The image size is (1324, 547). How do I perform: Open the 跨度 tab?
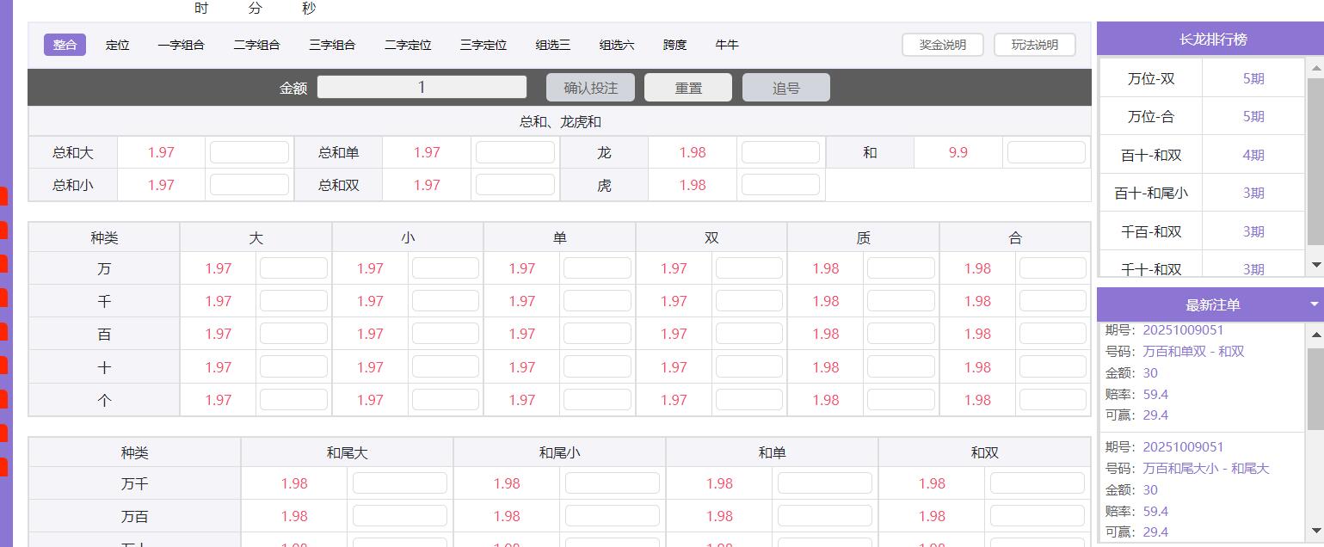674,45
